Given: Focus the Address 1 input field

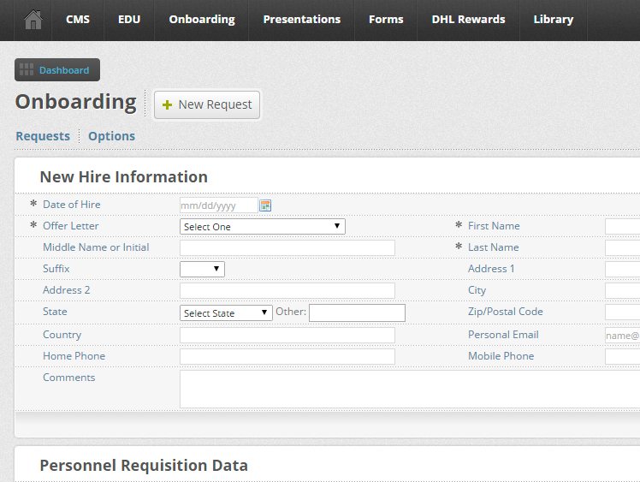Looking at the screenshot, I should click(622, 269).
